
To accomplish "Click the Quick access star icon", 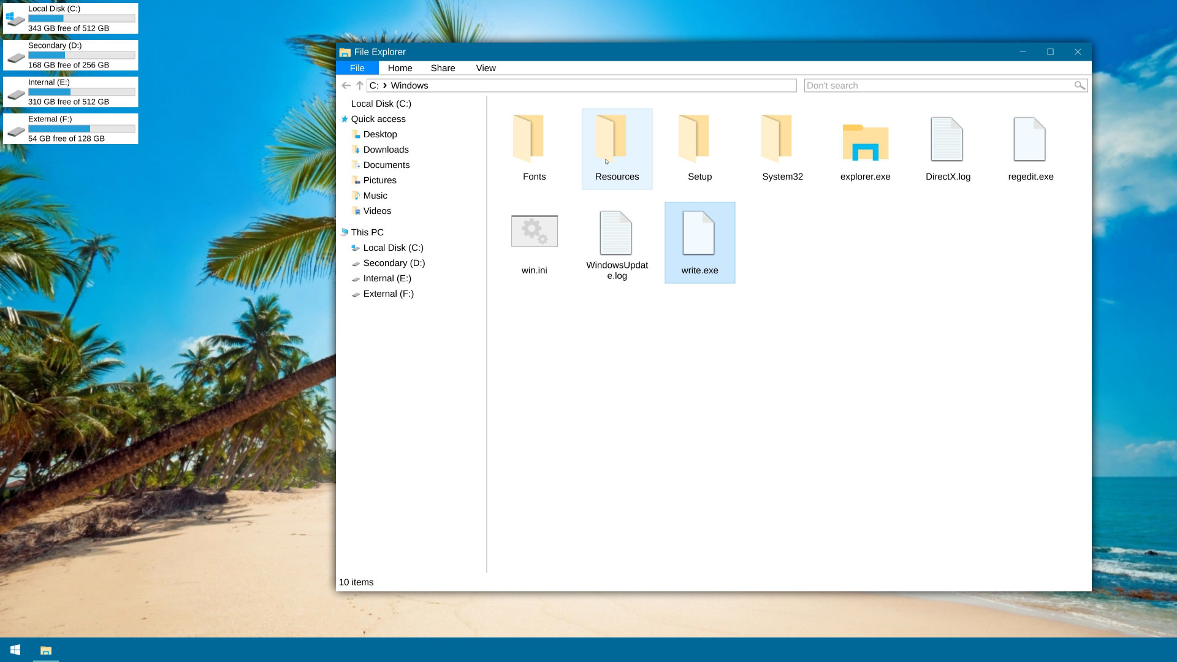I will click(345, 119).
